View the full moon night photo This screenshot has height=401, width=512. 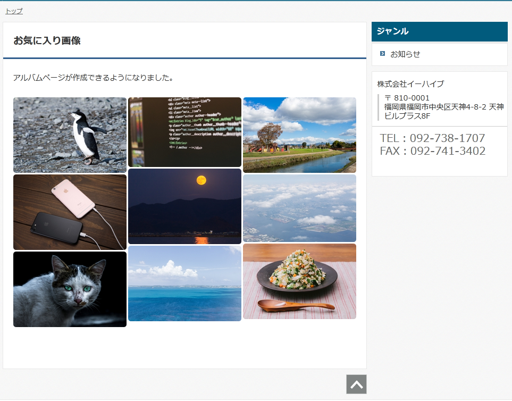pos(184,206)
